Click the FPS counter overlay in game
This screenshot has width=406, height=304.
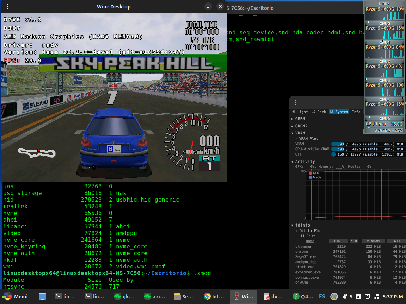tap(23, 61)
